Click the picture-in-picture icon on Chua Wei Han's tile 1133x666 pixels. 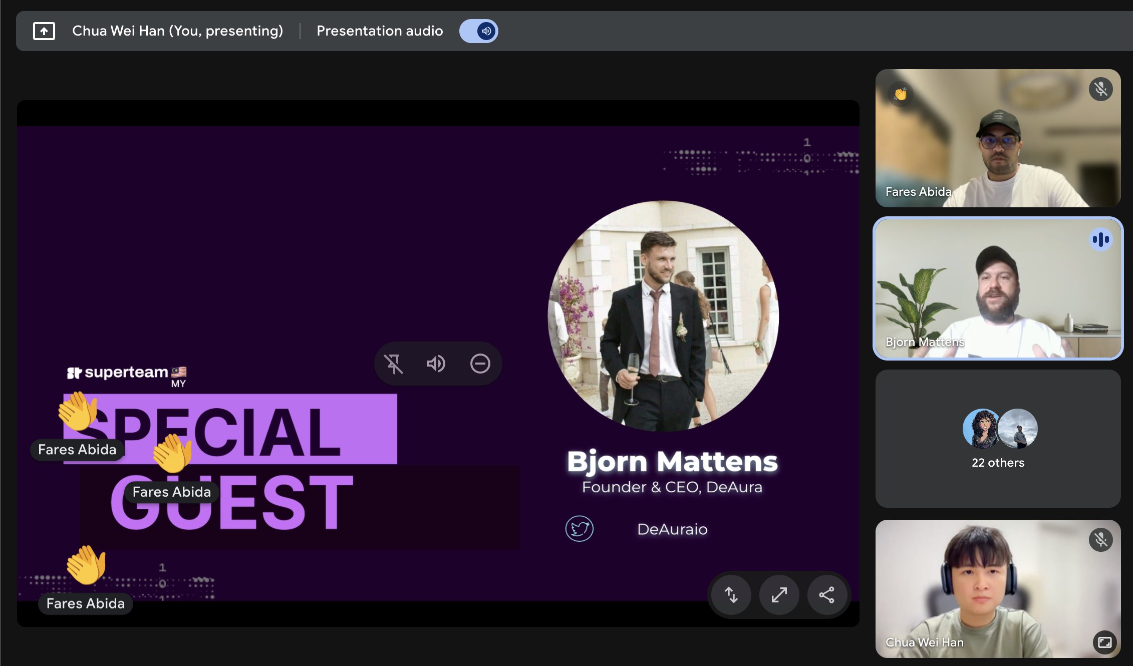point(1104,642)
